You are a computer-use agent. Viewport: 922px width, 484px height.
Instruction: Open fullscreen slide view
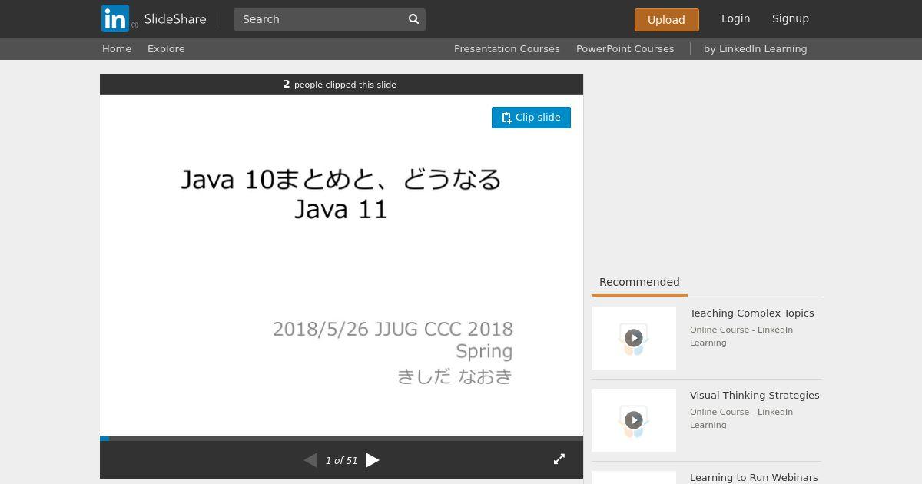pos(559,459)
